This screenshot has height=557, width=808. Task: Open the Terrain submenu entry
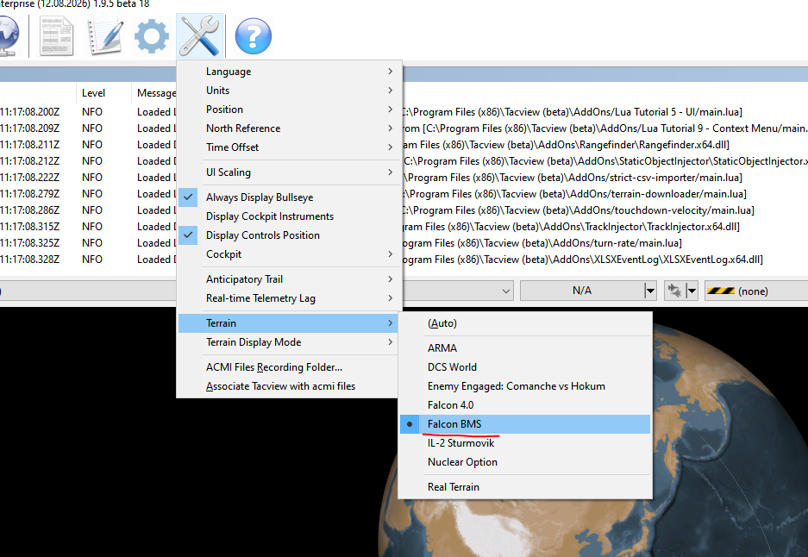pyautogui.click(x=289, y=323)
